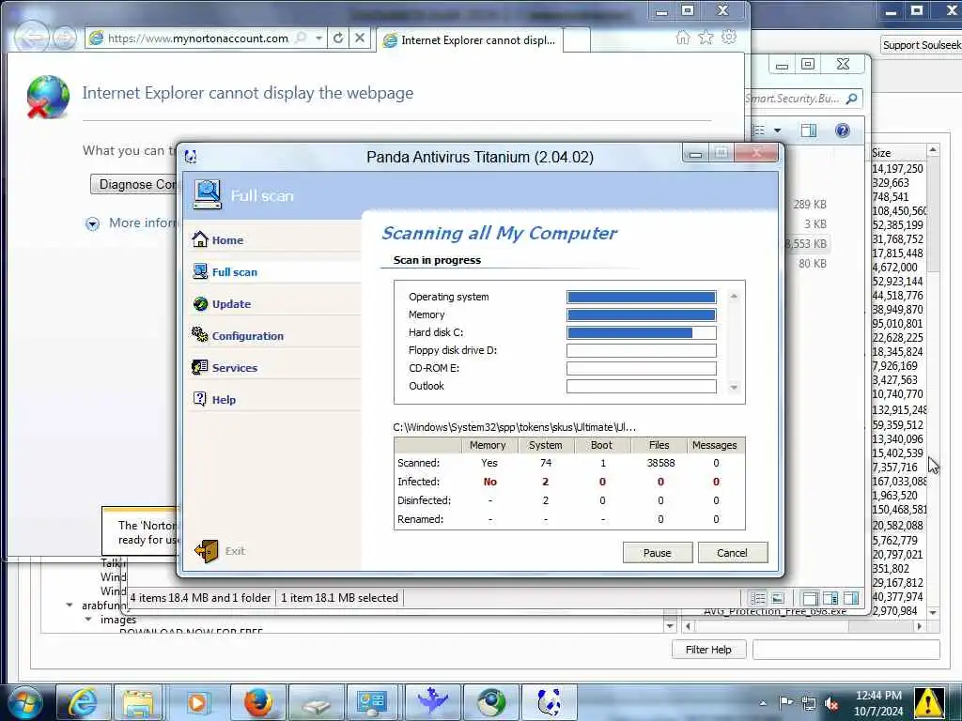Open Explorer change-view dropdown arrow
This screenshot has height=721, width=962.
click(777, 130)
